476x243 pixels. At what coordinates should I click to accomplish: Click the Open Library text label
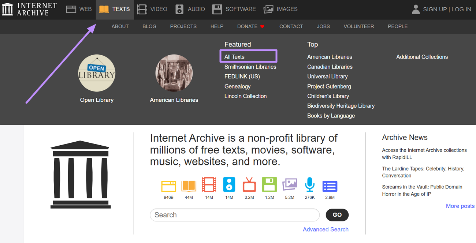97,100
